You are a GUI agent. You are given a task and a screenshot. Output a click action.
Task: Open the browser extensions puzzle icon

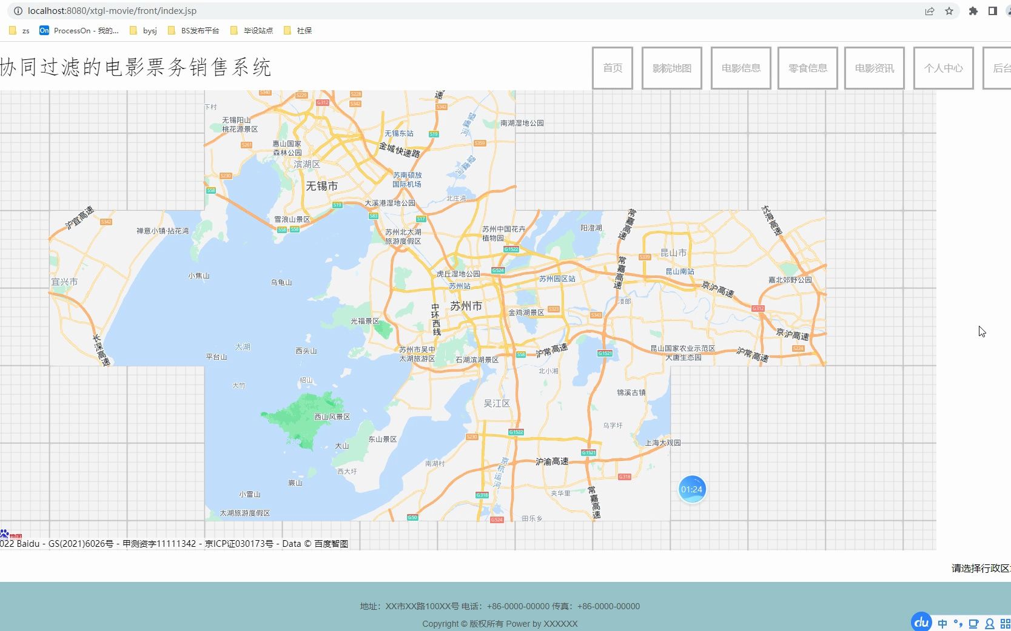pos(973,11)
